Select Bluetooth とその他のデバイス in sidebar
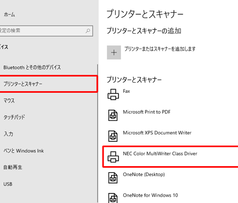The height and width of the screenshot is (203, 238). (x=32, y=67)
